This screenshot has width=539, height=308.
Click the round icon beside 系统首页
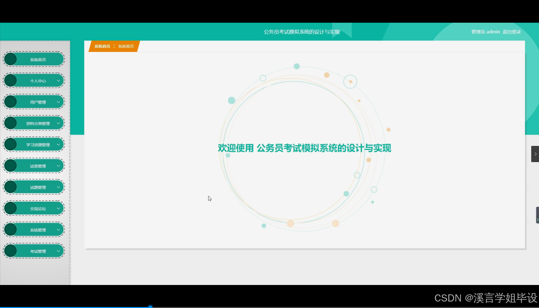10,59
